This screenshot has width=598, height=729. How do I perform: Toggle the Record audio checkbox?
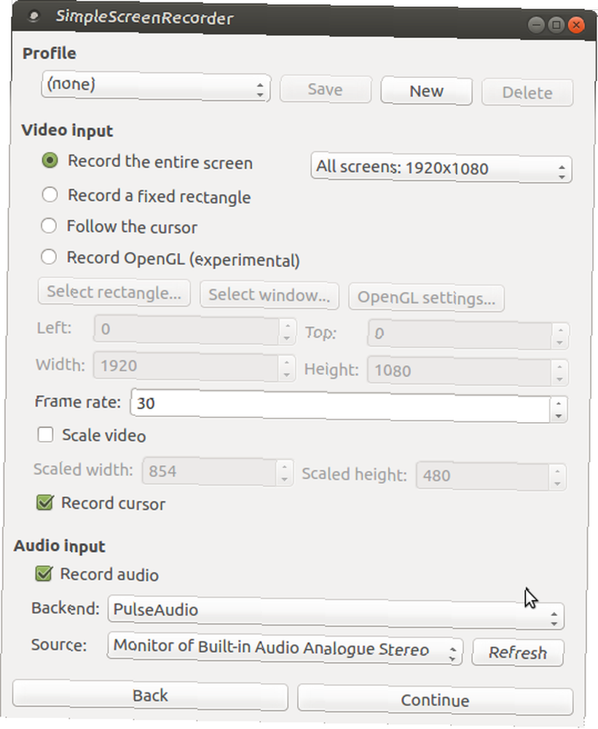pyautogui.click(x=44, y=573)
